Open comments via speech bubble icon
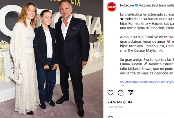 pos(121,93)
